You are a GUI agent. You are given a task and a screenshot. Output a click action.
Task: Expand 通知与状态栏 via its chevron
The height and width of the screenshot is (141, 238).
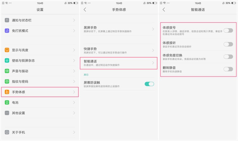pyautogui.click(x=74, y=20)
